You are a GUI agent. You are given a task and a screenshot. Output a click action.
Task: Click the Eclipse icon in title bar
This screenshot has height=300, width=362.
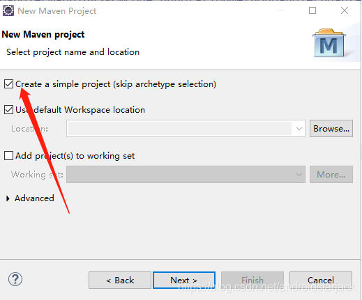coord(8,10)
